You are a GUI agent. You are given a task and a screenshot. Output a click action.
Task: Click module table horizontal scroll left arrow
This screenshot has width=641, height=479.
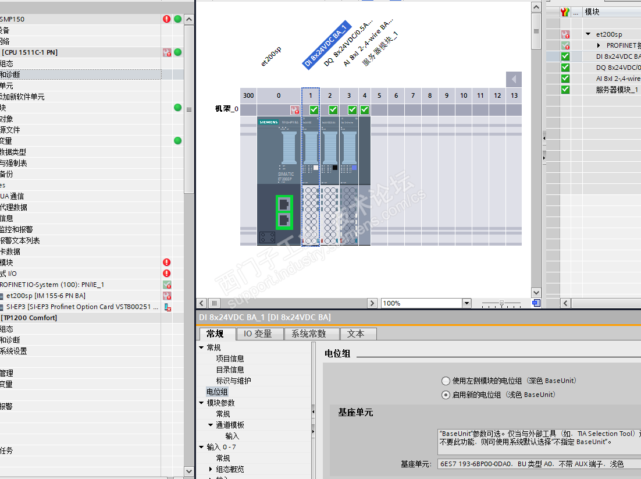(565, 303)
